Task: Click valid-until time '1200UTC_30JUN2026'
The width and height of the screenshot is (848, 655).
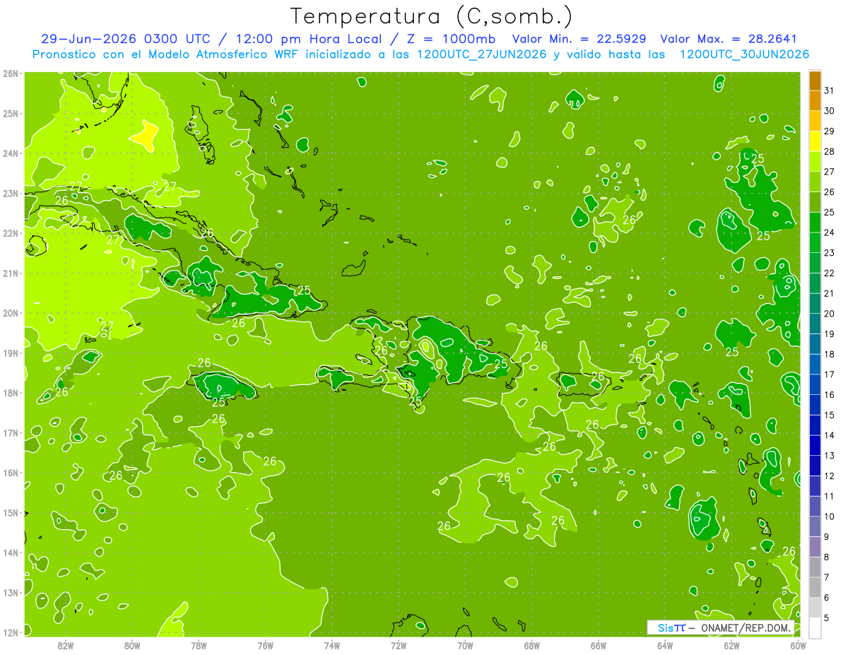Action: [744, 54]
